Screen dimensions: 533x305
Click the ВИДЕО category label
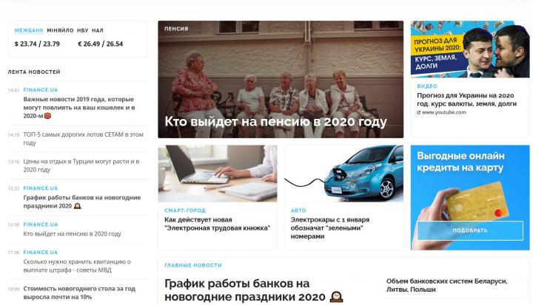427,86
